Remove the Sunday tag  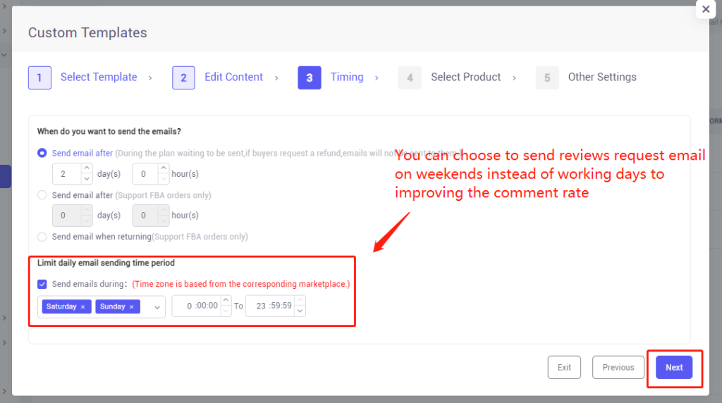point(132,307)
